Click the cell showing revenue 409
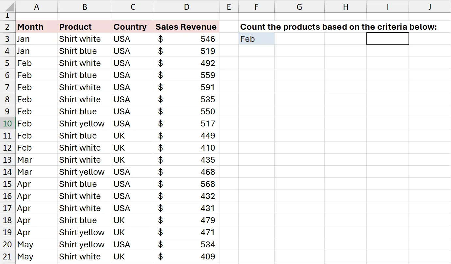451x264 pixels. 186,256
